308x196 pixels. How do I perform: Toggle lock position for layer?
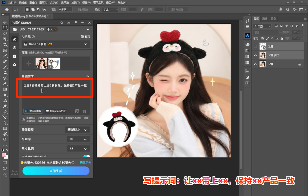tap(272, 38)
